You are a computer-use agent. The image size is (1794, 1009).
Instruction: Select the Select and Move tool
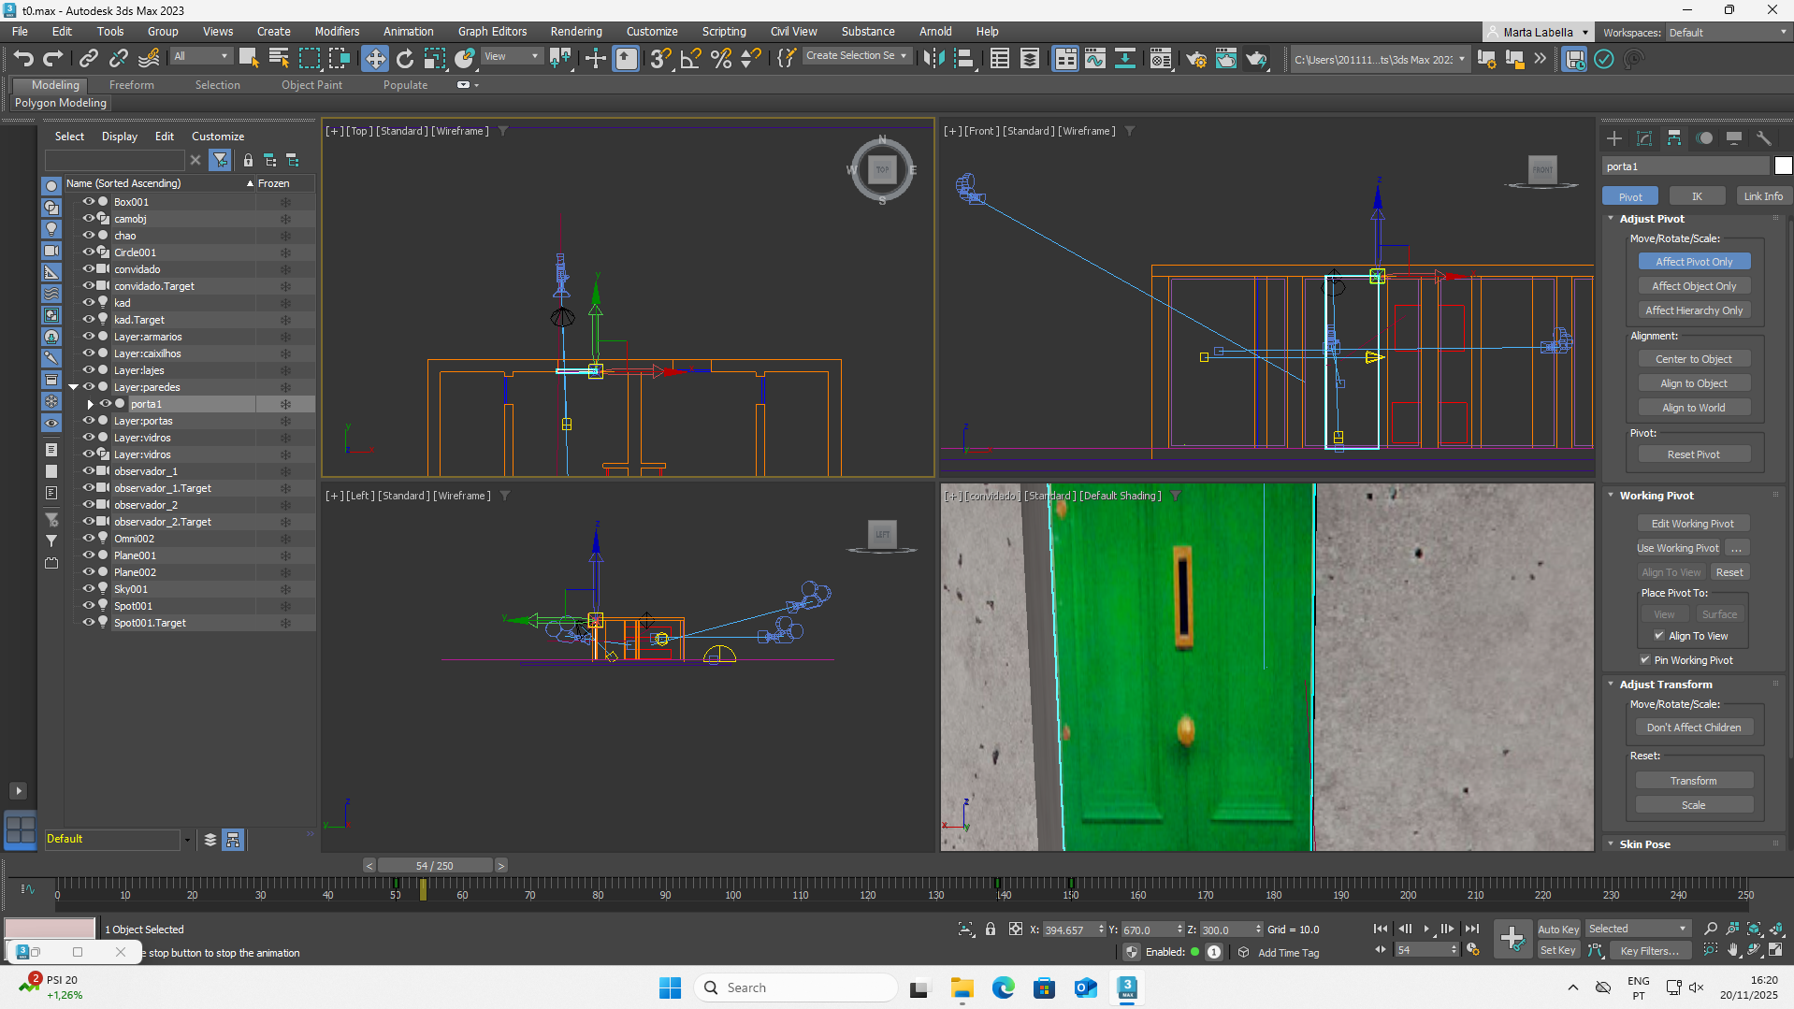[x=374, y=59]
